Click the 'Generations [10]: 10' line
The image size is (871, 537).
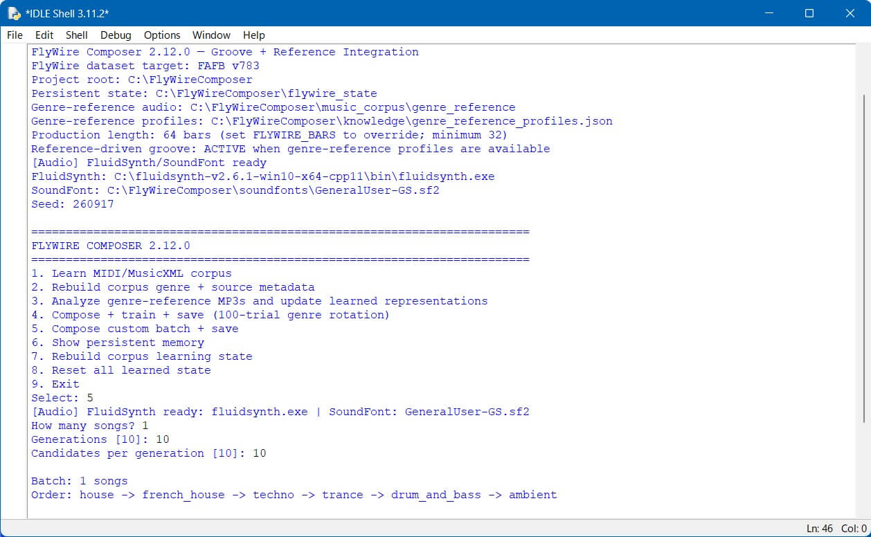(x=100, y=439)
